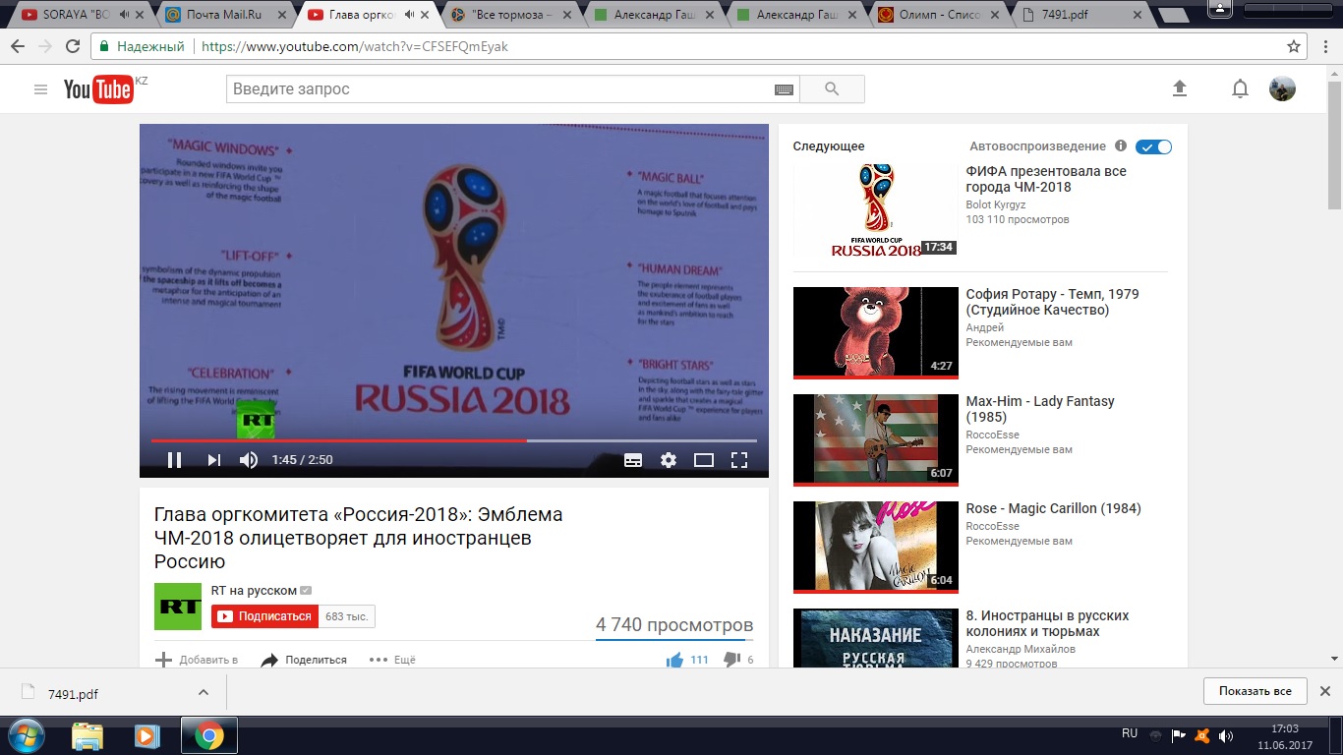Seek on the red video progress bar
Viewport: 1343px width, 755px height.
point(453,440)
